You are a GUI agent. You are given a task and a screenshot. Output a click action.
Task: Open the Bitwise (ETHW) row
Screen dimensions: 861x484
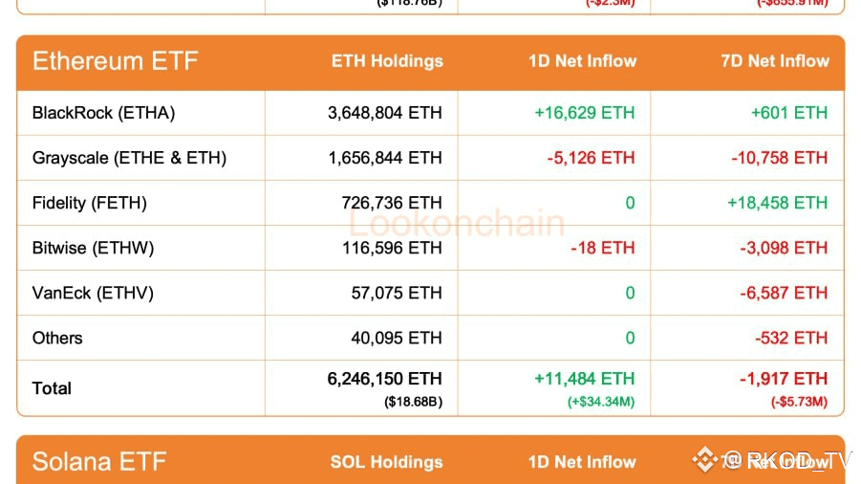93,248
